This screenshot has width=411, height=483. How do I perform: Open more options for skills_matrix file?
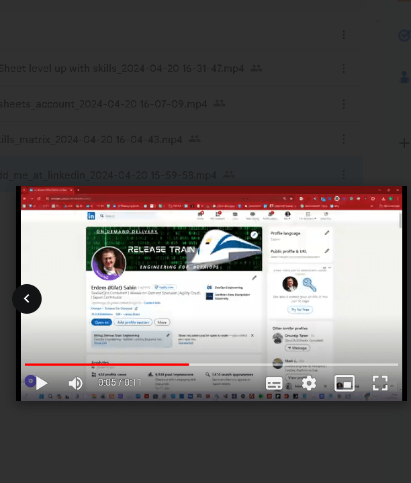point(344,139)
